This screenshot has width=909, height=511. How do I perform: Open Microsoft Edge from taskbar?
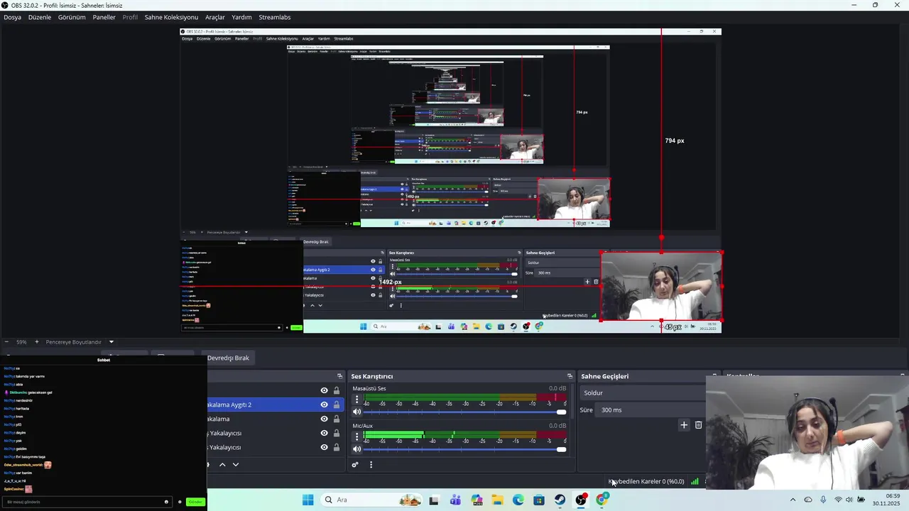tap(518, 500)
